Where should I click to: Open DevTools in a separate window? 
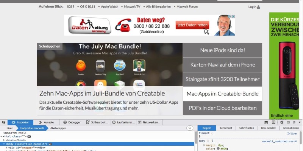point(294,122)
